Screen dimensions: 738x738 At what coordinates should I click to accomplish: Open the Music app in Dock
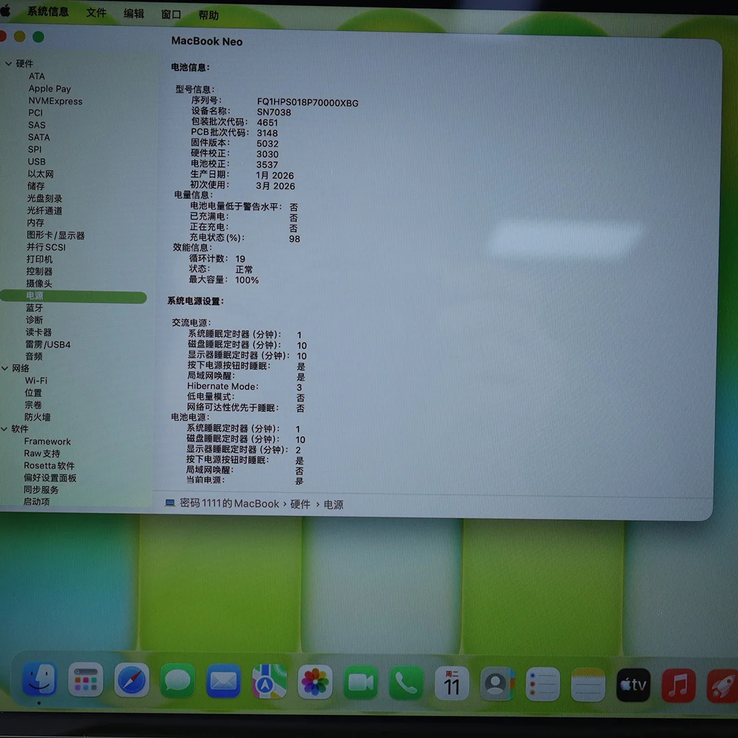click(679, 686)
